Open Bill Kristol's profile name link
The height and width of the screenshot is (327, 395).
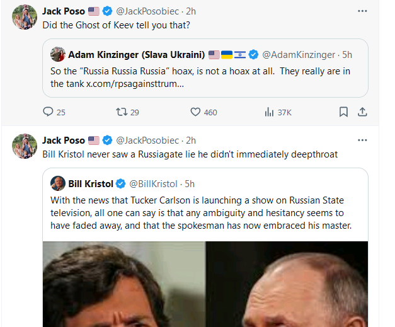tap(90, 183)
